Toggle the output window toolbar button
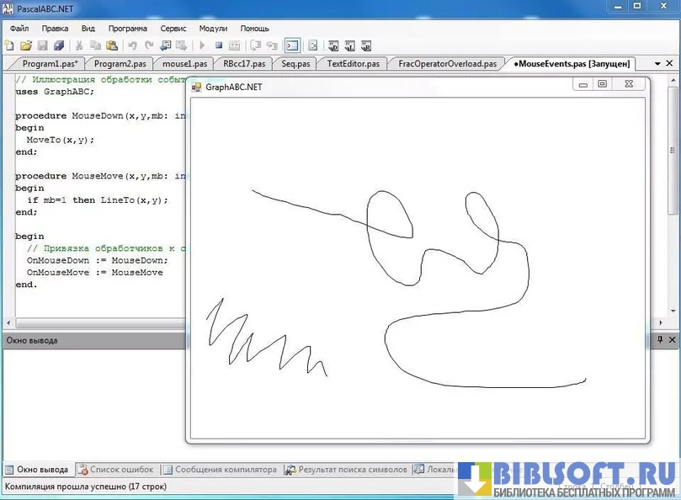This screenshot has width=681, height=500. pyautogui.click(x=292, y=45)
